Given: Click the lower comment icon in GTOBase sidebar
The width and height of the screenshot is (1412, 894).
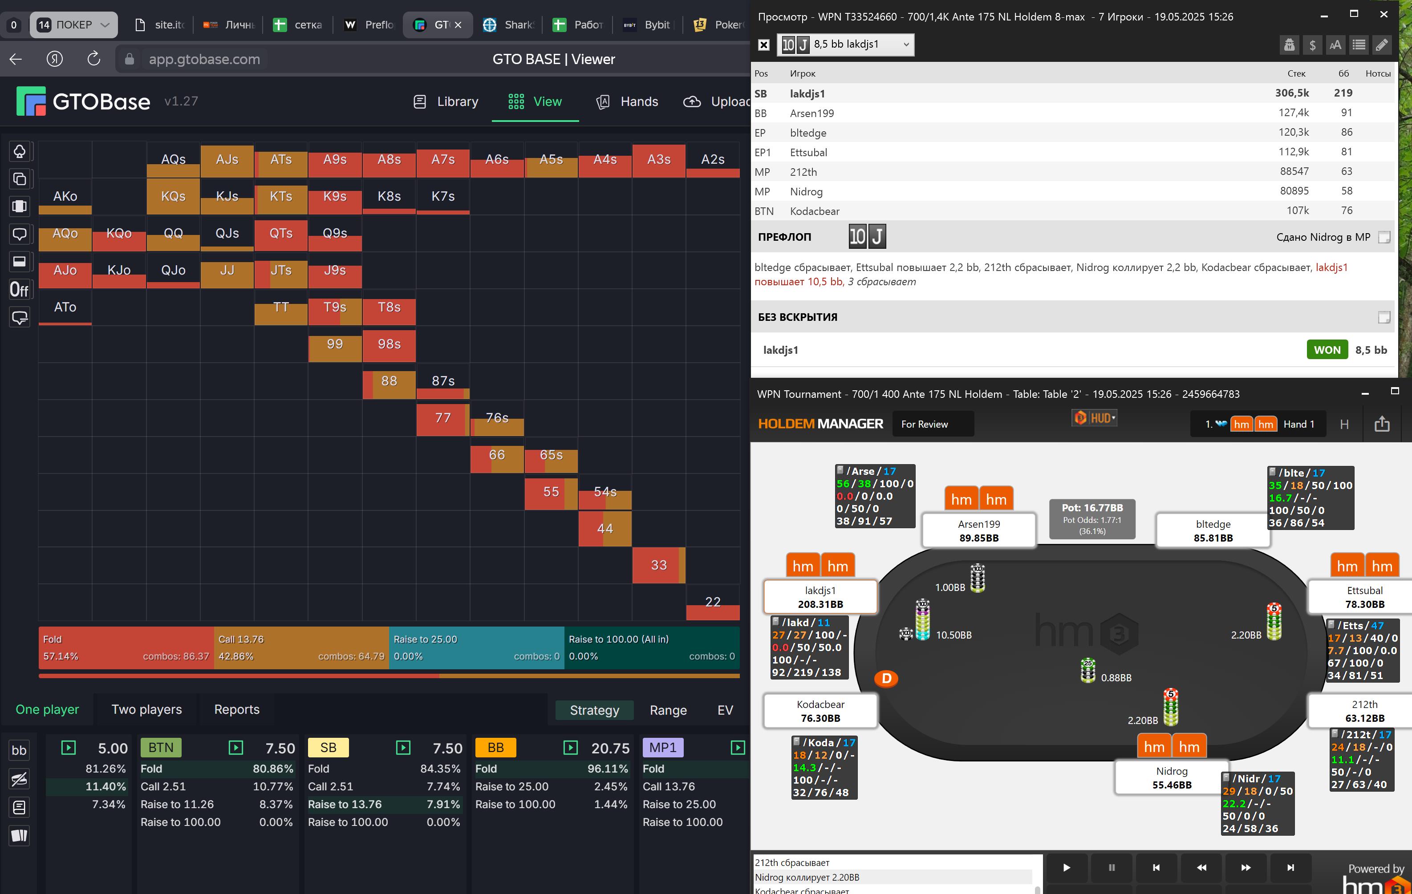Looking at the screenshot, I should (x=20, y=318).
